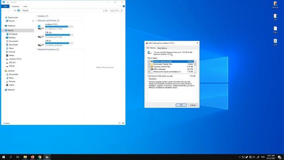The image size is (284, 160).
Task: Open the Quick Access Toolbar dropdown in title bar
Action: point(8,2)
